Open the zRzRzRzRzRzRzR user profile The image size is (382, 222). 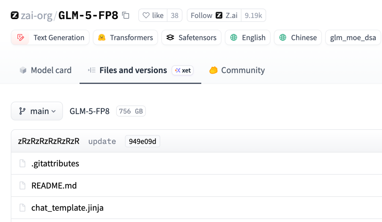click(48, 141)
